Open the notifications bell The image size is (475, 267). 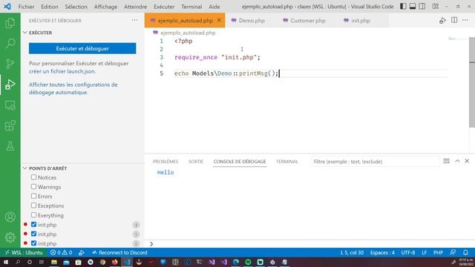(465, 252)
